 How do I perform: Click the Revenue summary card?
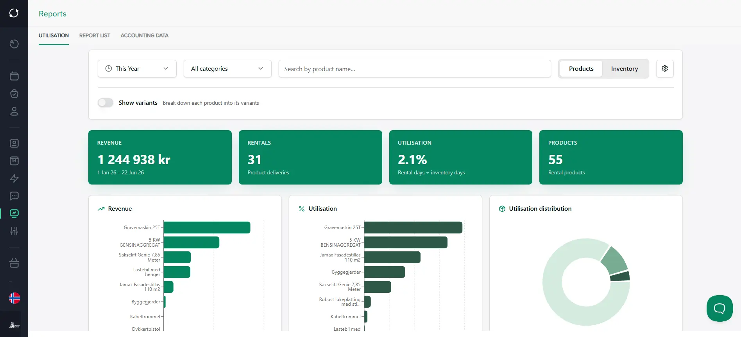point(160,157)
